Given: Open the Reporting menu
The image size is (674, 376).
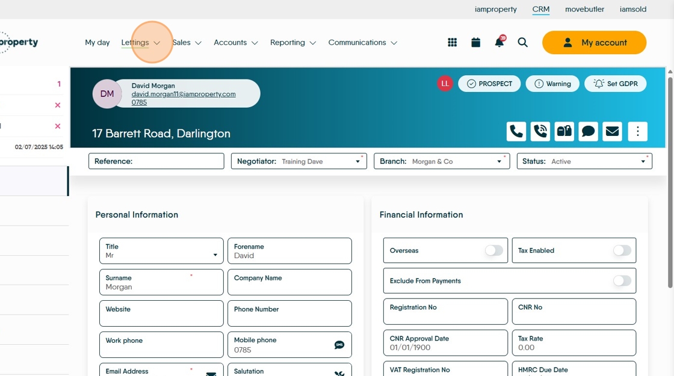Looking at the screenshot, I should [x=292, y=43].
